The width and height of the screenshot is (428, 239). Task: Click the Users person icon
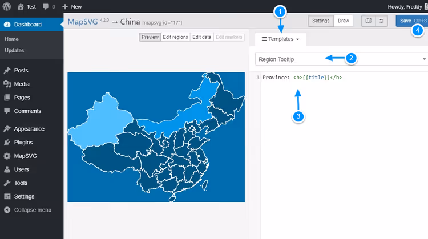coord(7,169)
